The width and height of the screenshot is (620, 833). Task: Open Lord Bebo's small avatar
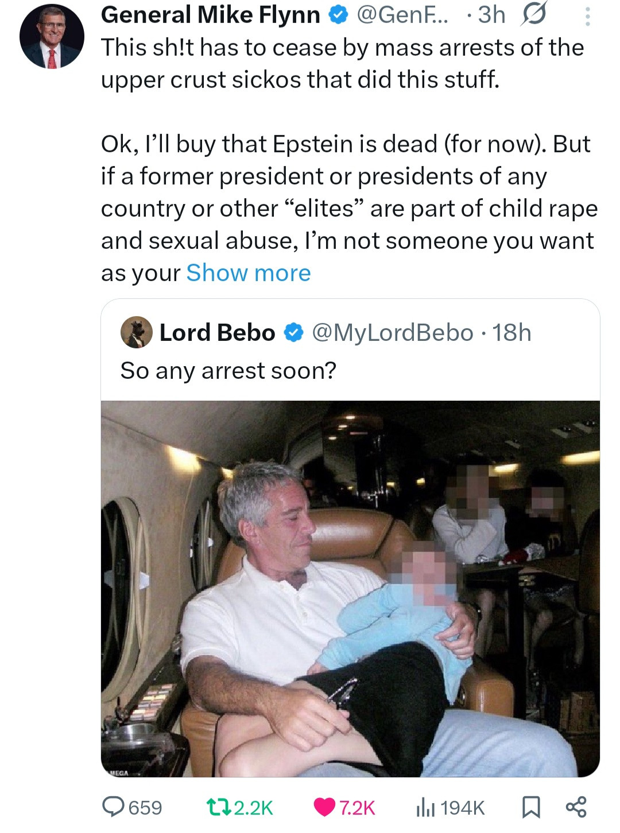136,332
